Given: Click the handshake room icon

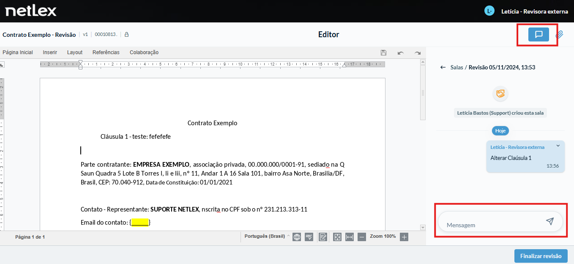Looking at the screenshot, I should click(x=500, y=93).
